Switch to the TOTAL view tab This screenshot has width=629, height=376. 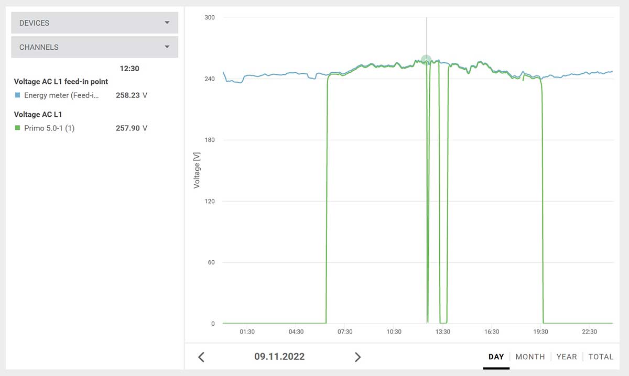pyautogui.click(x=601, y=357)
